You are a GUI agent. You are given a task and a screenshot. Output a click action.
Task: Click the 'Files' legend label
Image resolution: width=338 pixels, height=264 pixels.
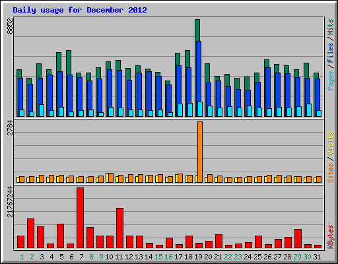331,53
